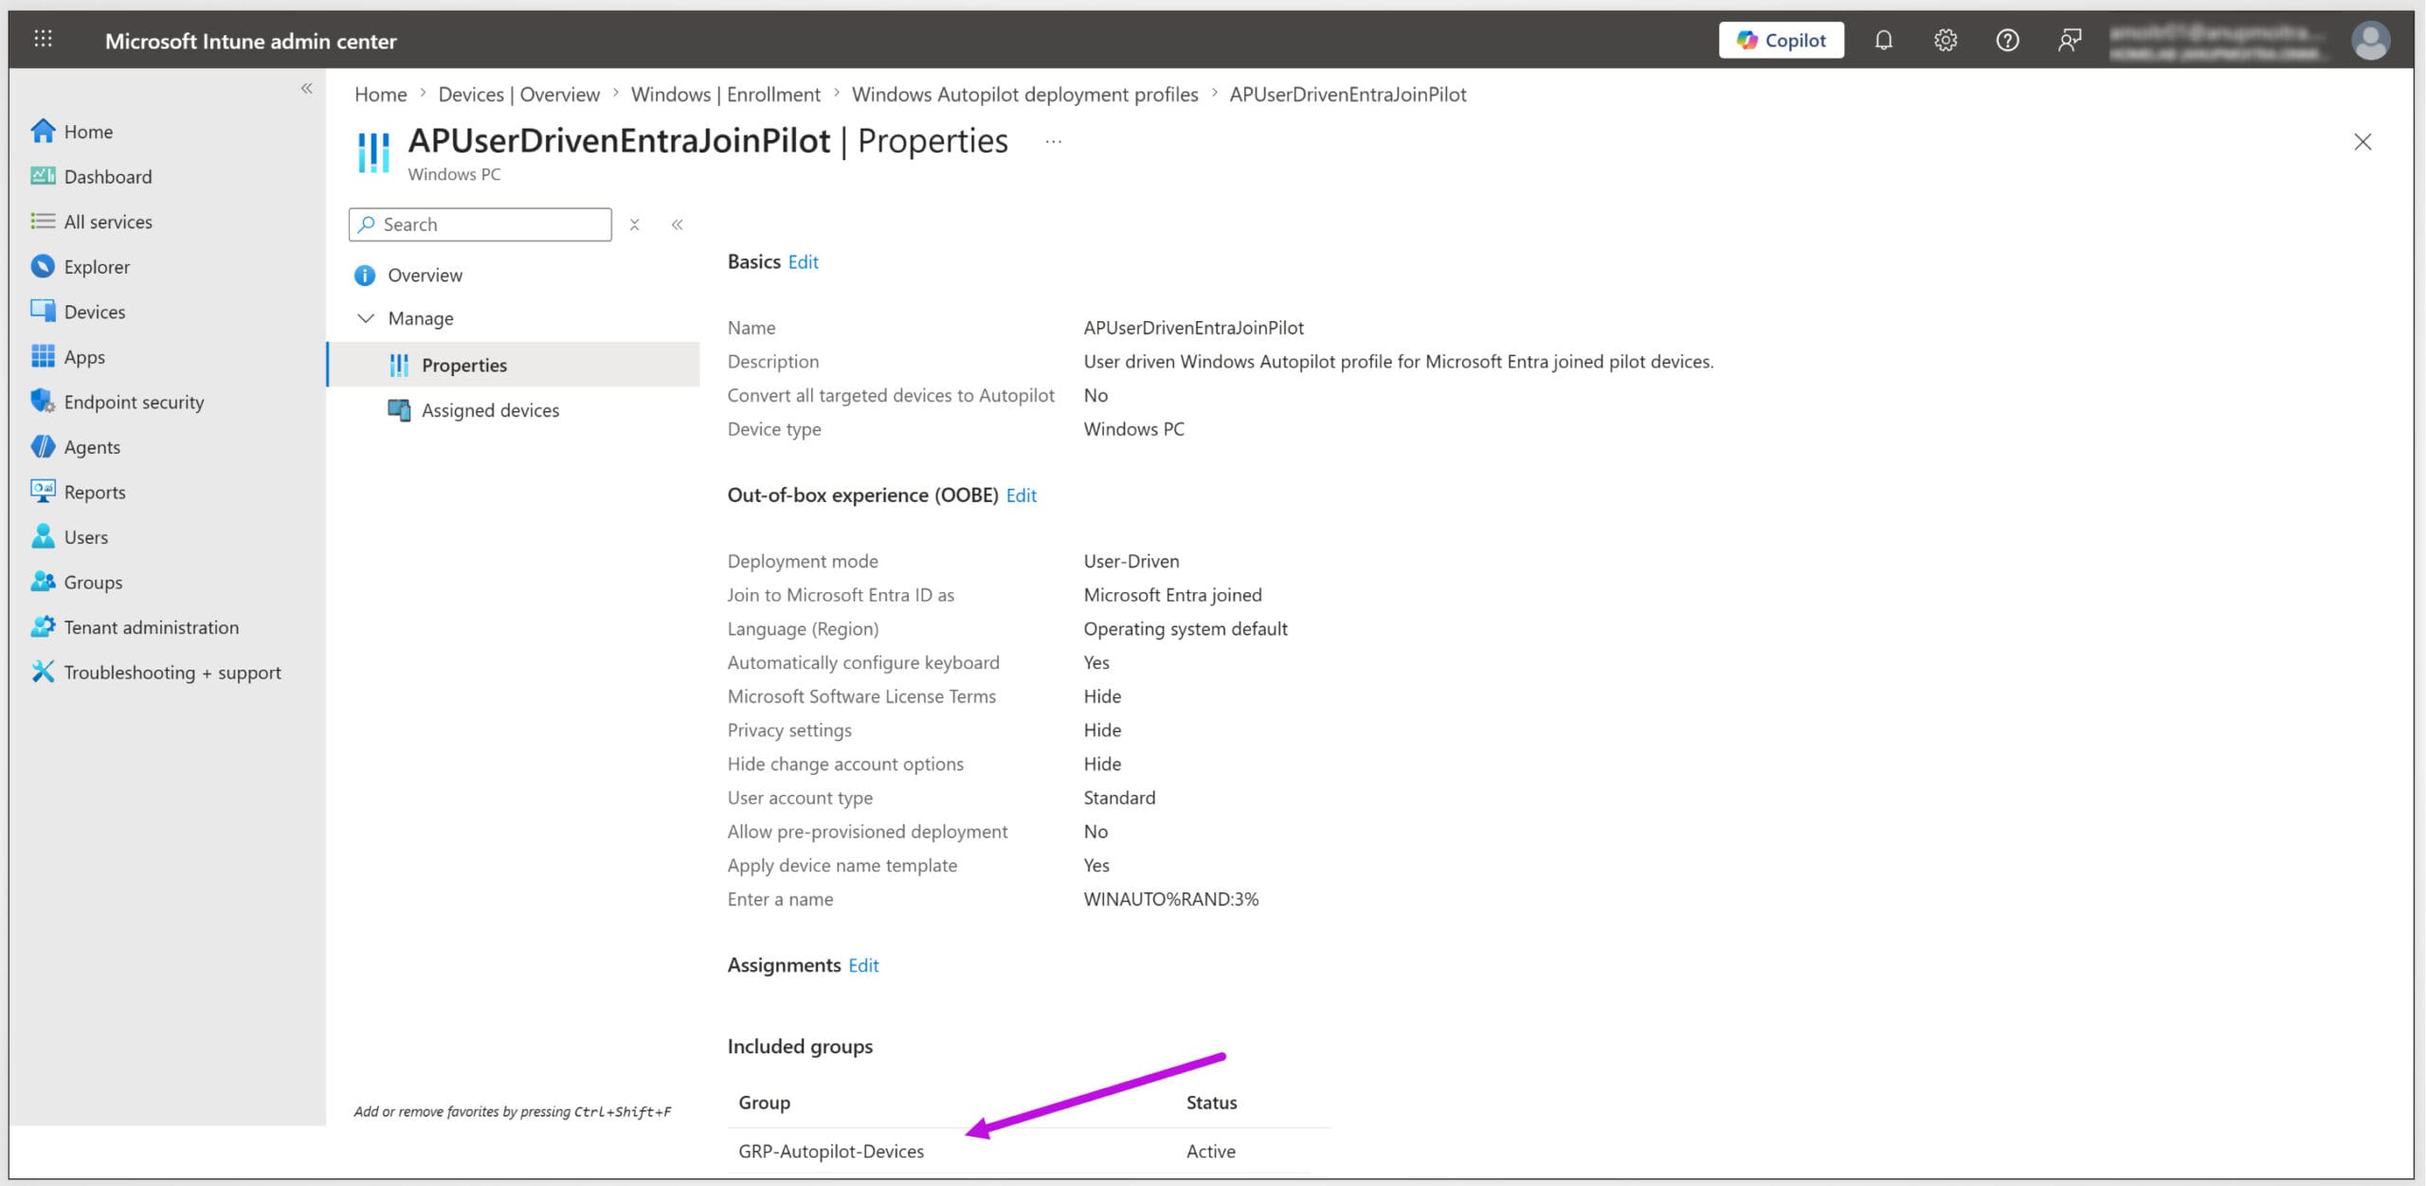Edit the Assignments section
The width and height of the screenshot is (2426, 1186).
point(862,964)
